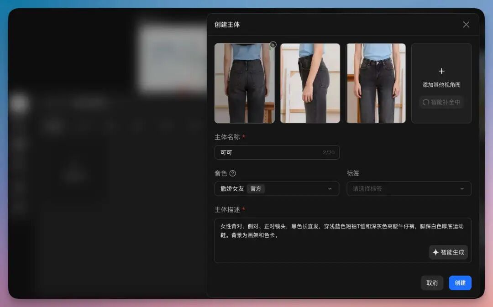This screenshot has width=493, height=307.
Task: Click the 官方 official badge tag
Action: point(256,188)
